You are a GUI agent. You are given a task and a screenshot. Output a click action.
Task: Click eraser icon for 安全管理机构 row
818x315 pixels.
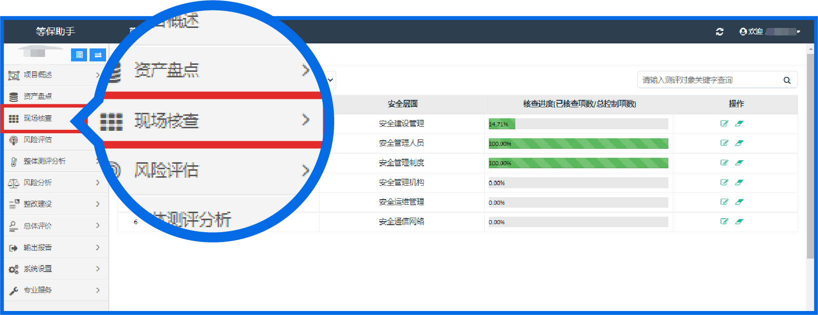point(739,182)
